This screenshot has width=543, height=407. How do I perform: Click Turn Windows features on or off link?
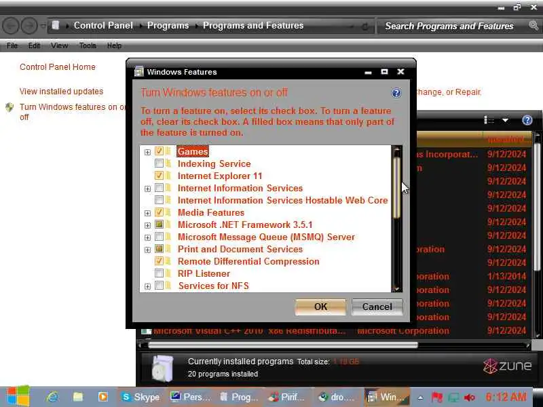click(x=73, y=112)
